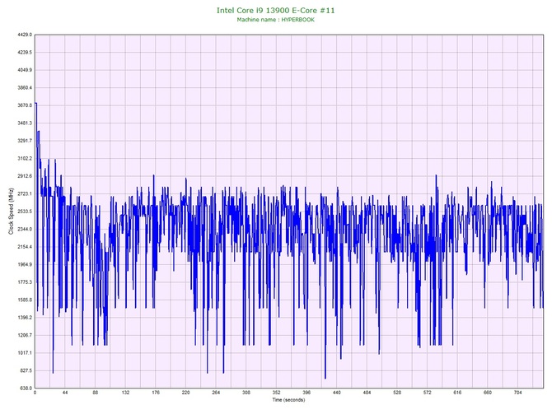
Task: Select the 1396.2 y-axis value
Action: 25,317
